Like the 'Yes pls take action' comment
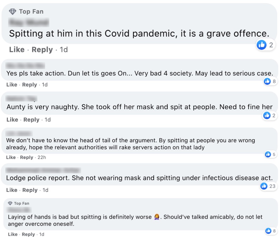 12,85
